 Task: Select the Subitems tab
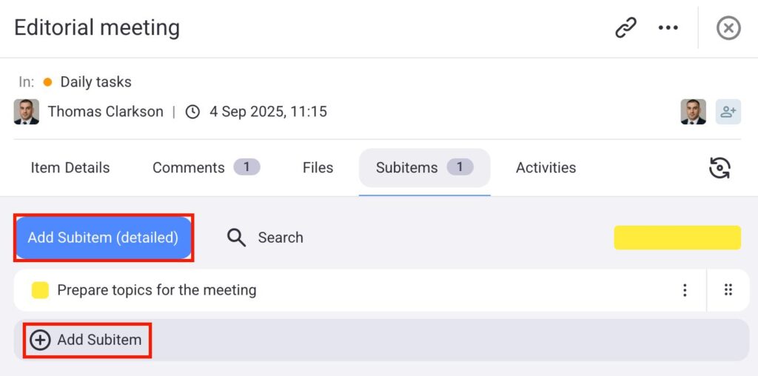407,168
